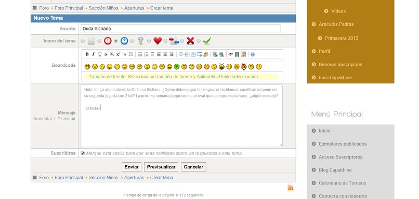The image size is (419, 199).
Task: Apply strikethrough formatting
Action: point(106,54)
